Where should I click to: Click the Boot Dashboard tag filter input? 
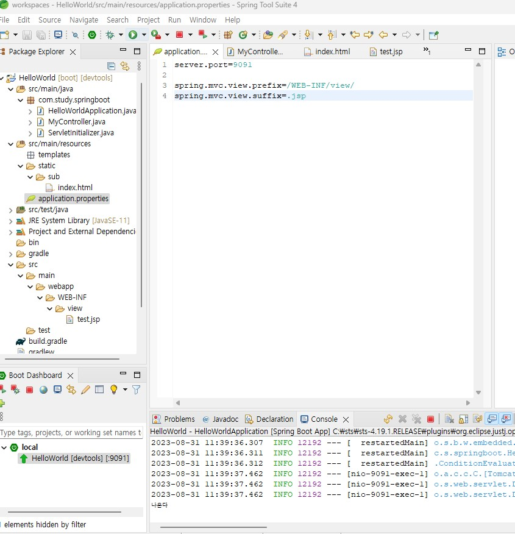pos(71,433)
